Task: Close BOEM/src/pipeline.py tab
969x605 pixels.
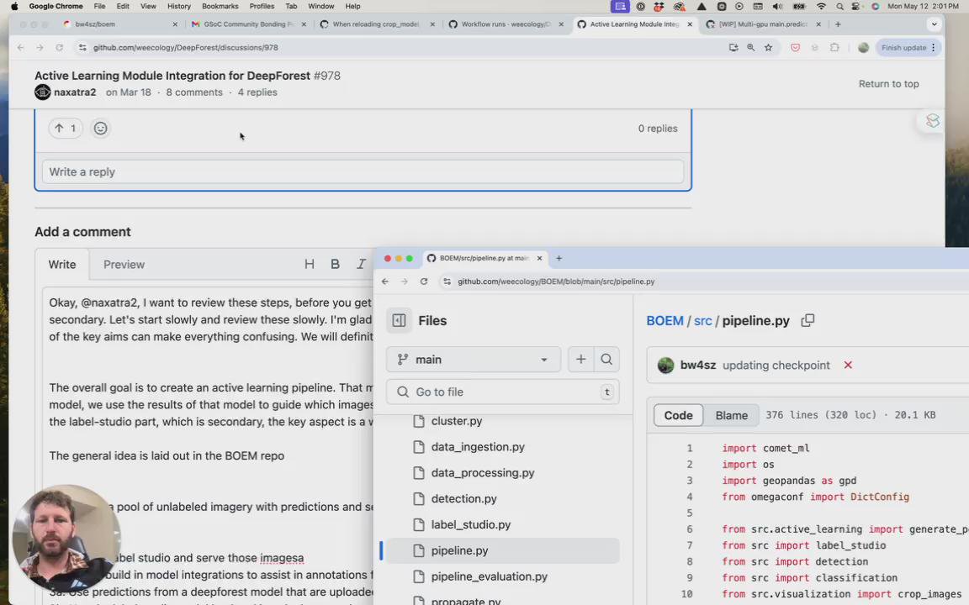Action: click(539, 258)
